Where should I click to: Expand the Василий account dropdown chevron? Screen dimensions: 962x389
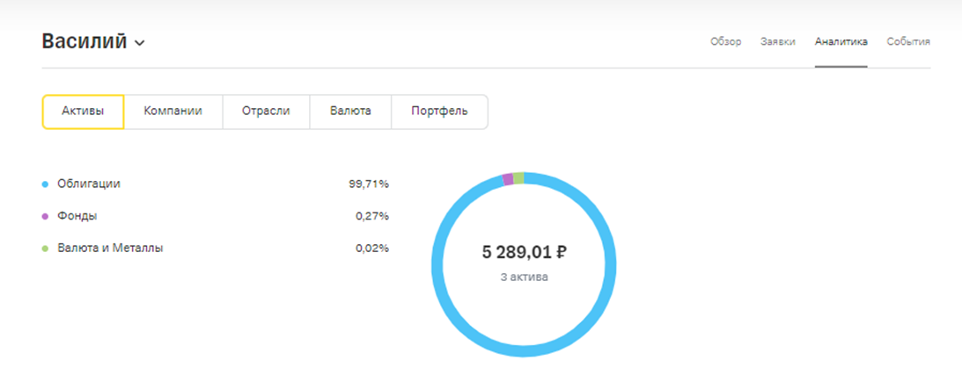point(139,43)
